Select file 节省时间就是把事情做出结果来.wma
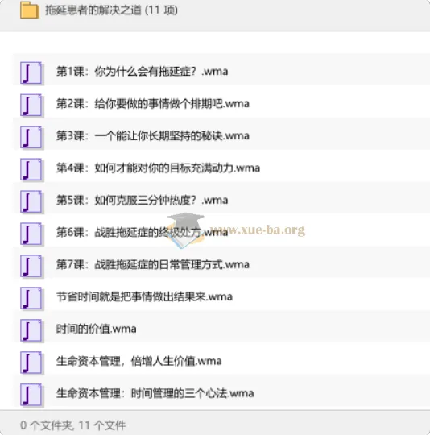Screen dimensions: 430x435 (x=144, y=296)
